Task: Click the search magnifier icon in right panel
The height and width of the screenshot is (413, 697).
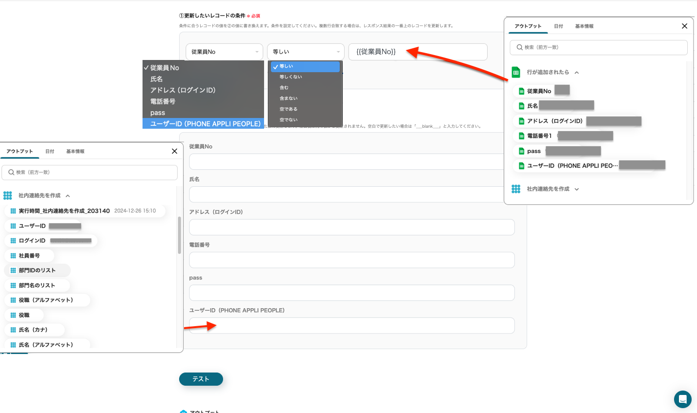Action: pos(519,47)
